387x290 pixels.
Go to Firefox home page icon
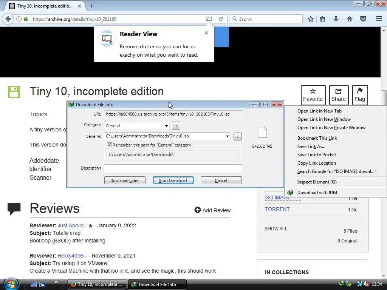click(350, 19)
